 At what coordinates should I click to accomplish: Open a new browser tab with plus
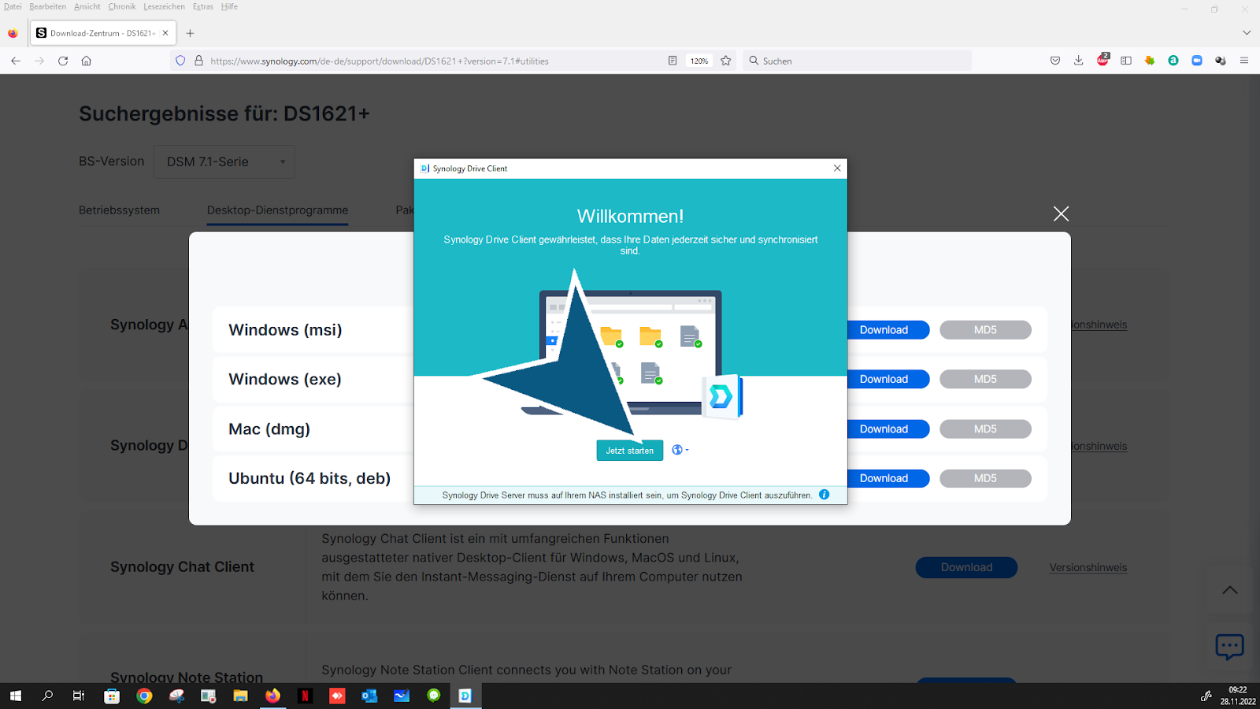point(190,33)
